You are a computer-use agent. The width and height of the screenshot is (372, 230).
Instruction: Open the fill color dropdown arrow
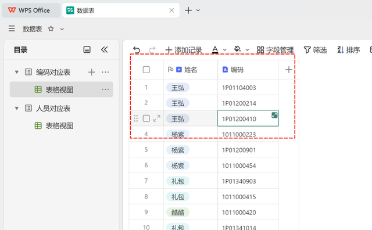point(247,50)
